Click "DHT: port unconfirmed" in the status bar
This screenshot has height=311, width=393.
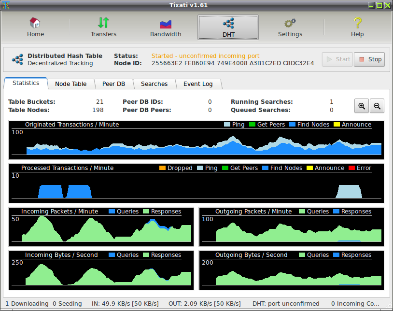(x=286, y=304)
